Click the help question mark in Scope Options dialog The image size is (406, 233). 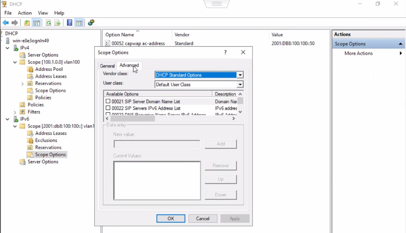[225, 52]
